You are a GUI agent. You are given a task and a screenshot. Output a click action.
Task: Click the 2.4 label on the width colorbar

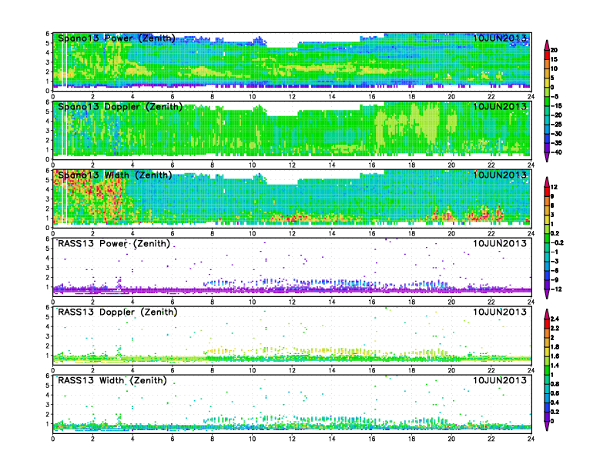pyautogui.click(x=555, y=319)
